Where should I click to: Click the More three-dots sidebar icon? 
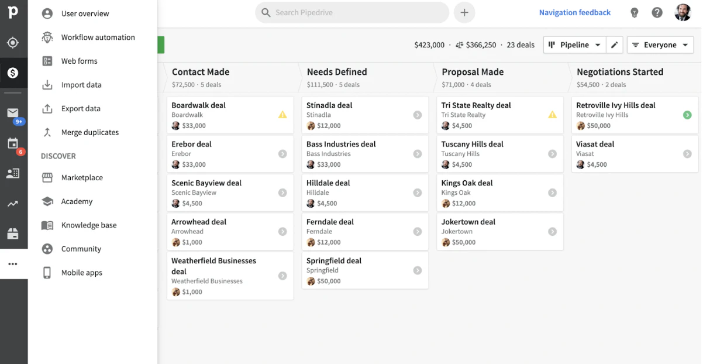(13, 264)
